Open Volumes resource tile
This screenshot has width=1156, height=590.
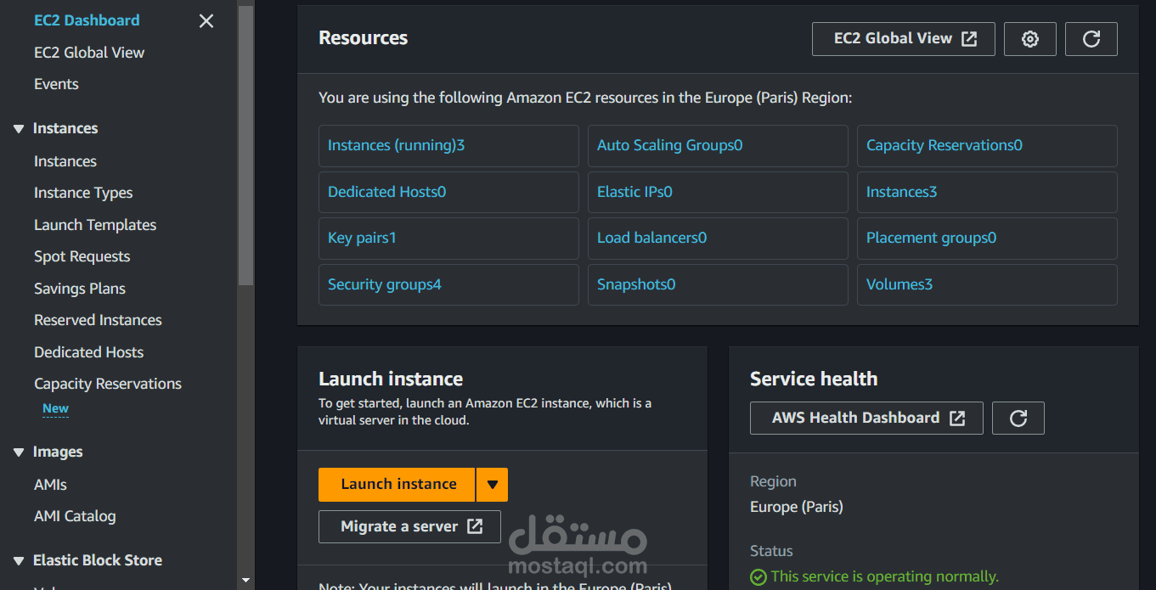987,284
